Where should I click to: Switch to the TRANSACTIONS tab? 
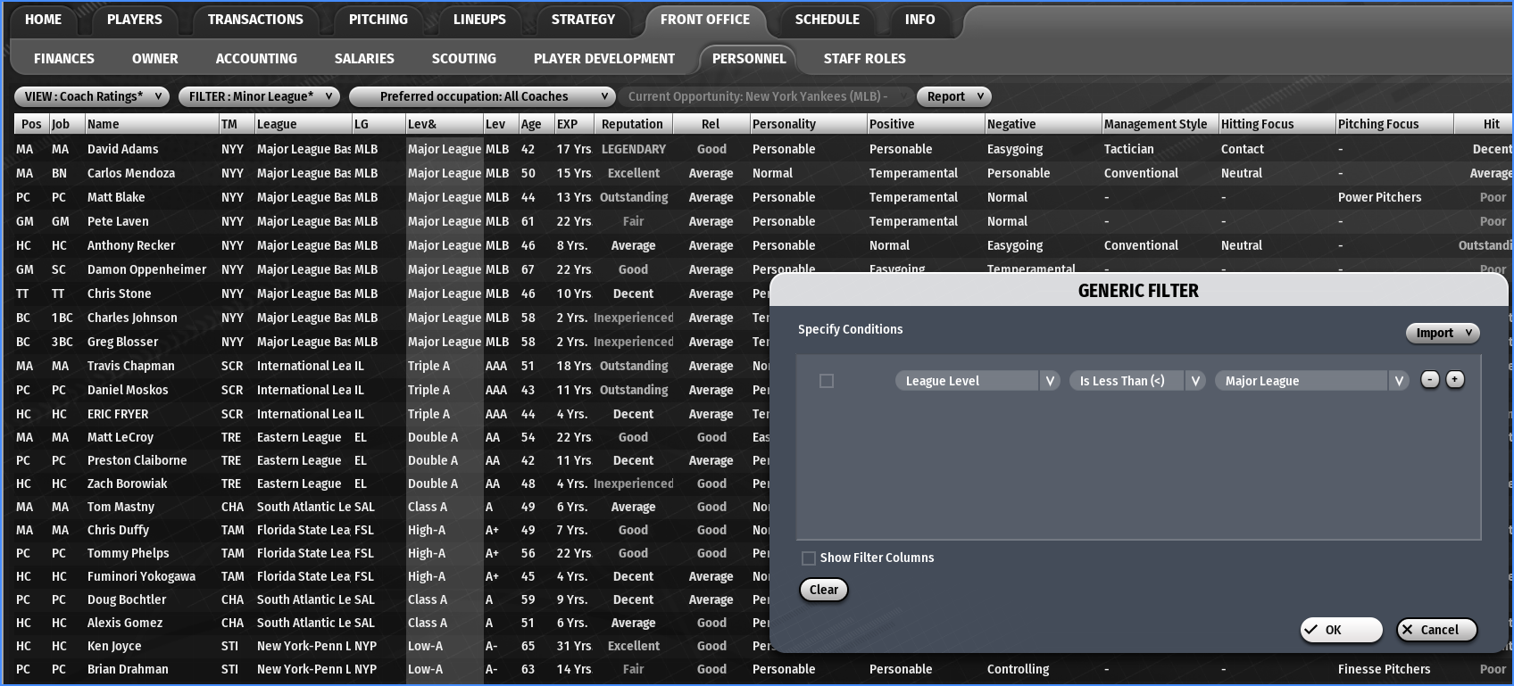pyautogui.click(x=255, y=20)
